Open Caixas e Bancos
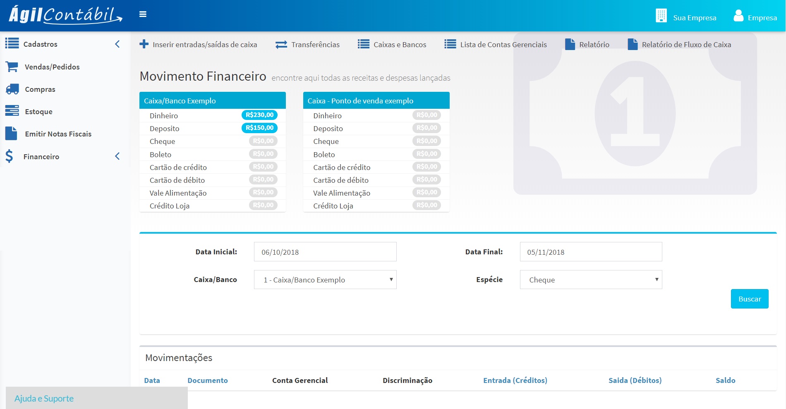786x409 pixels. coord(391,44)
